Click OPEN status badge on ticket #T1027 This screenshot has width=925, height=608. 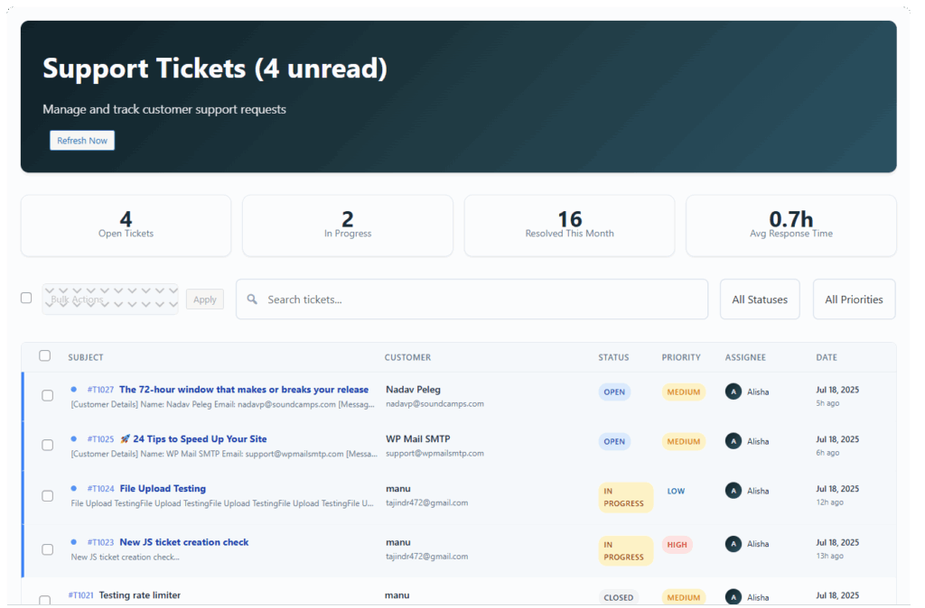click(614, 392)
